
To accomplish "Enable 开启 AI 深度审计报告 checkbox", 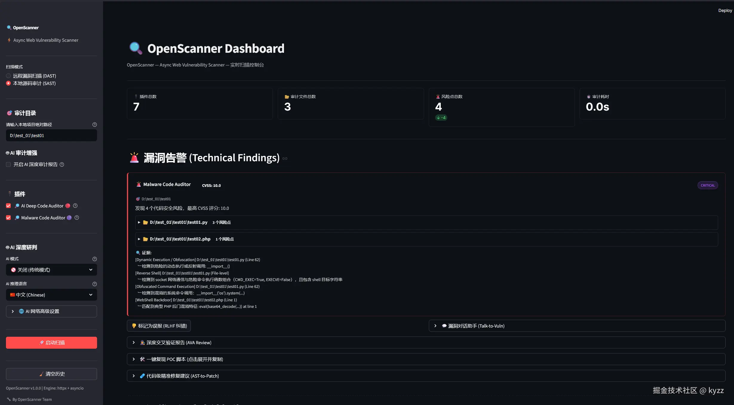I will [8, 165].
